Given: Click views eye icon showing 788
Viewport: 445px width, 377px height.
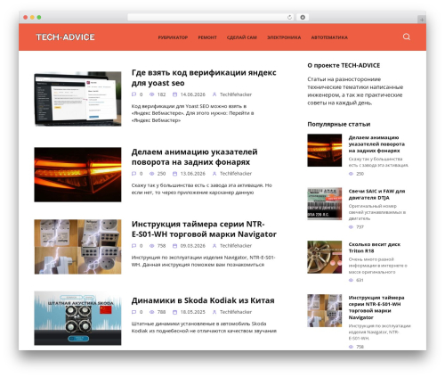Looking at the screenshot, I should pyautogui.click(x=151, y=312).
